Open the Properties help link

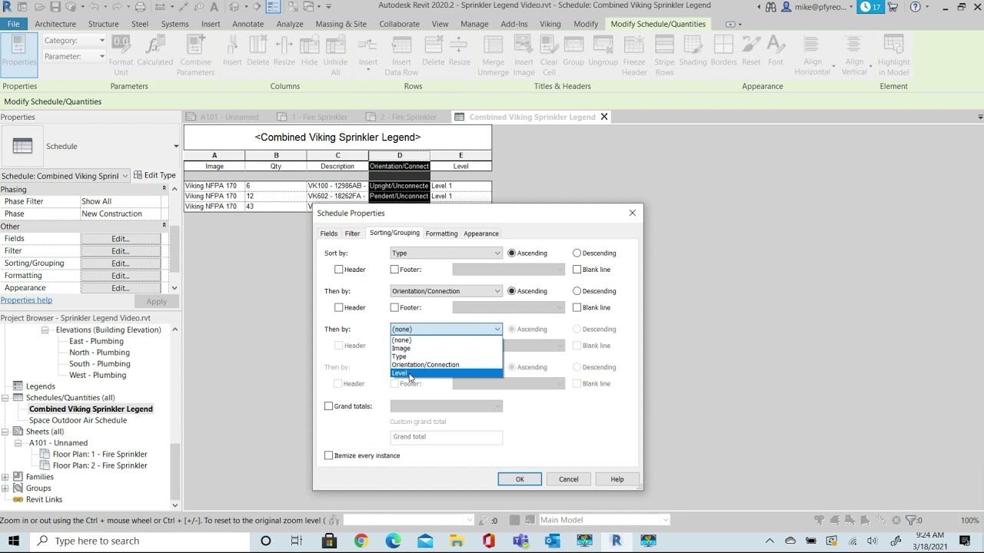pos(26,300)
